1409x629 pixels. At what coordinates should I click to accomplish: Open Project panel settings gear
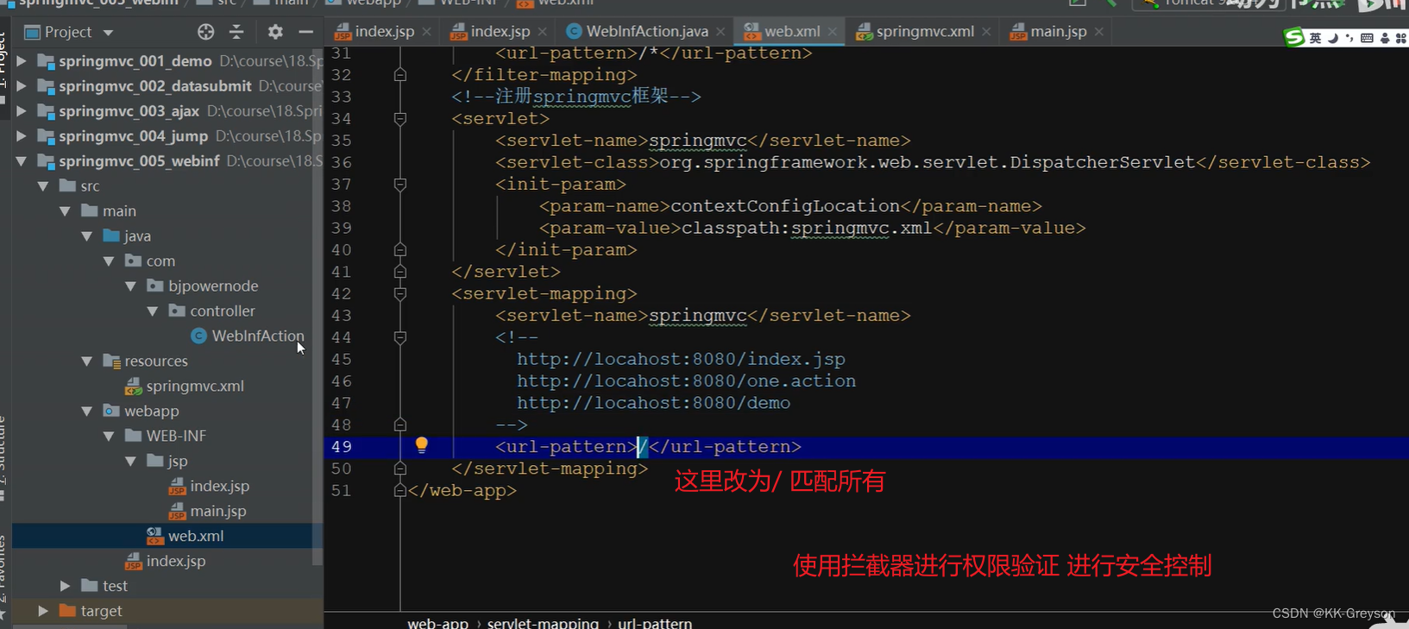[275, 32]
